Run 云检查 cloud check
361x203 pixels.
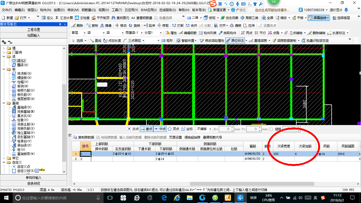[x=82, y=18]
